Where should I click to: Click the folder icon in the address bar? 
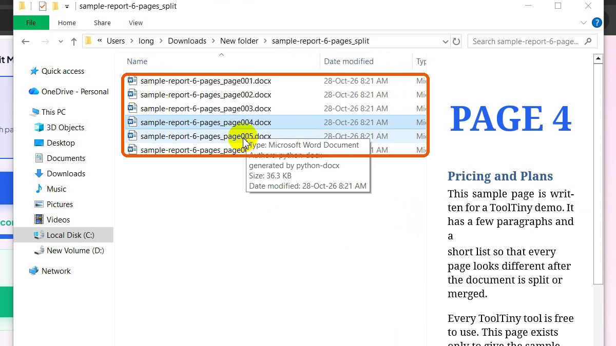tap(88, 41)
